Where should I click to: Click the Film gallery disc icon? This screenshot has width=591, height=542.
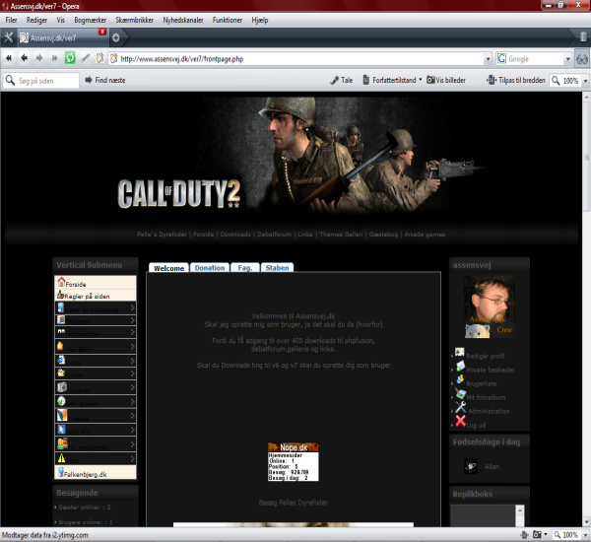pyautogui.click(x=61, y=401)
